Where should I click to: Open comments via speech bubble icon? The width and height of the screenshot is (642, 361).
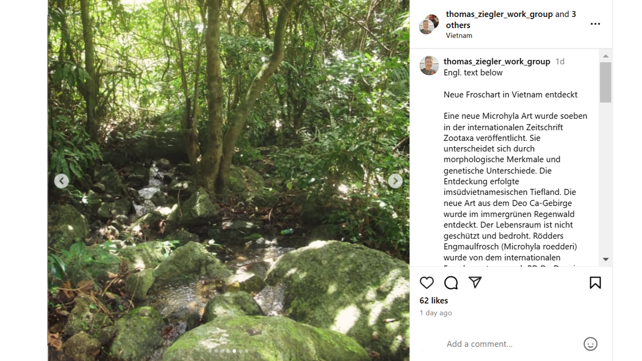click(451, 283)
